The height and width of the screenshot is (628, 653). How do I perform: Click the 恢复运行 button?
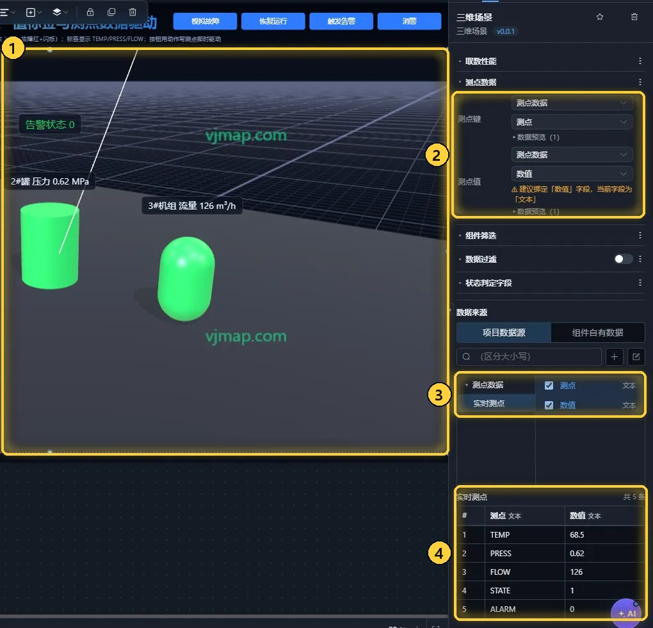273,21
